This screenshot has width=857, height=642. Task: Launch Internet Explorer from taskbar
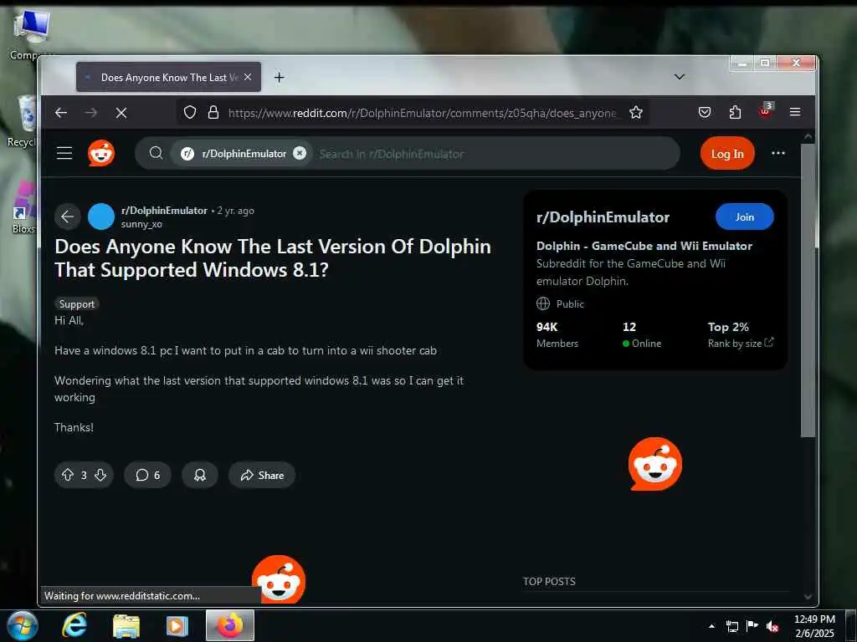tap(74, 626)
